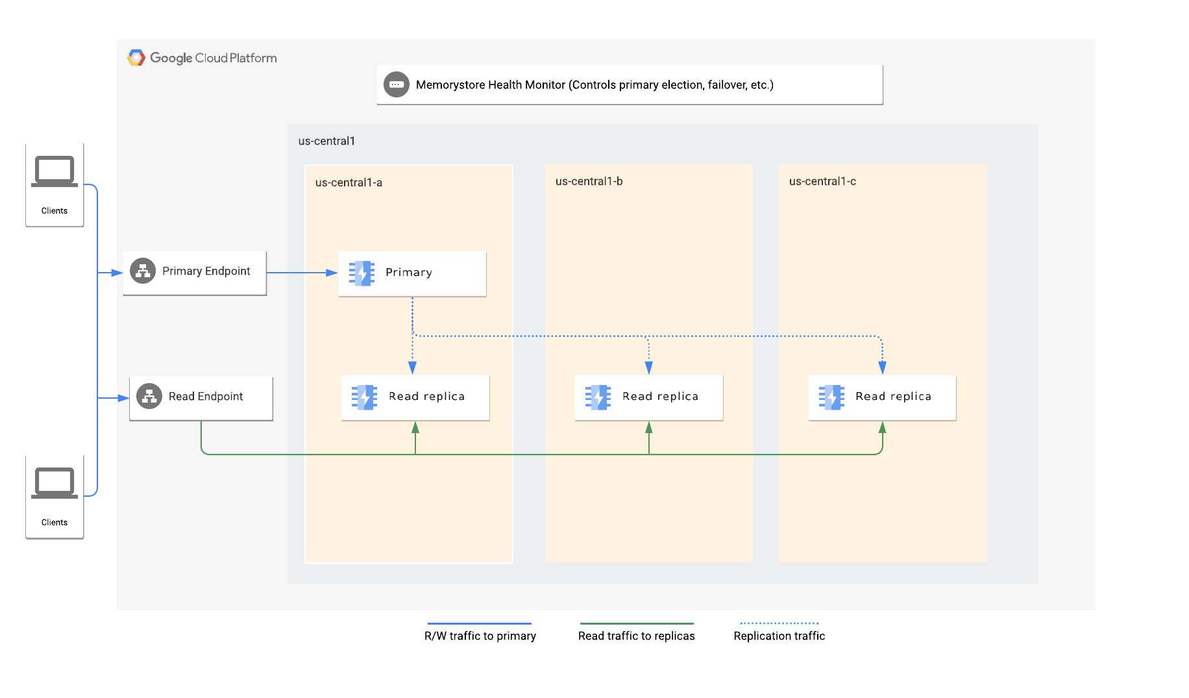
Task: Select the top Clients laptop icon
Action: [x=55, y=172]
